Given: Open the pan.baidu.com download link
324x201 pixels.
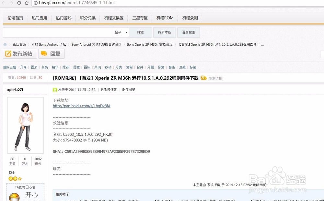Looking at the screenshot, I should (x=81, y=106).
